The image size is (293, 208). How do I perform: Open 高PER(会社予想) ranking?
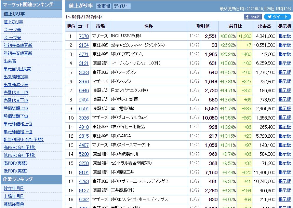pyautogui.click(x=19, y=148)
